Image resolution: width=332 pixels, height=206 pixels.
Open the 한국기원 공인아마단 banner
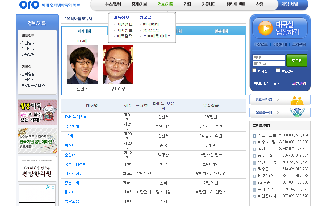point(37,141)
